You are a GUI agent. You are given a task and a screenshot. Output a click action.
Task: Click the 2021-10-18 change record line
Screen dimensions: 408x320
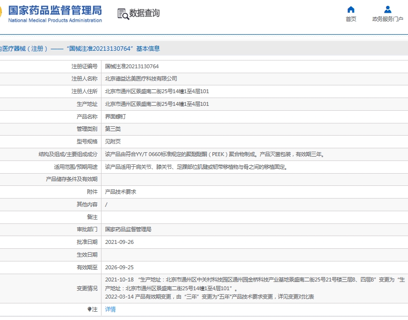tap(255, 284)
